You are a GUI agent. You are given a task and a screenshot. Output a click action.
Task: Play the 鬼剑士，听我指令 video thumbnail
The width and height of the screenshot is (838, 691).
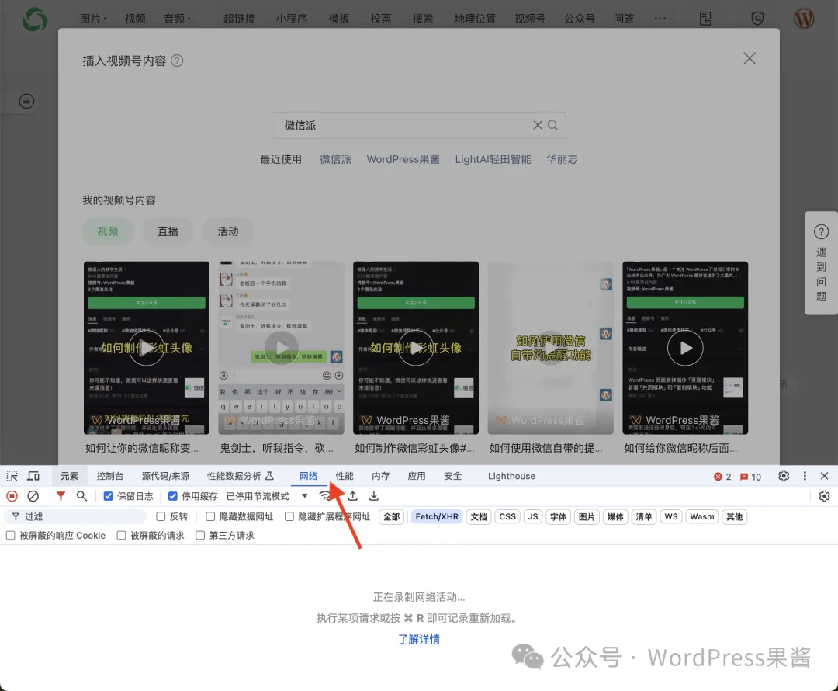pyautogui.click(x=281, y=348)
